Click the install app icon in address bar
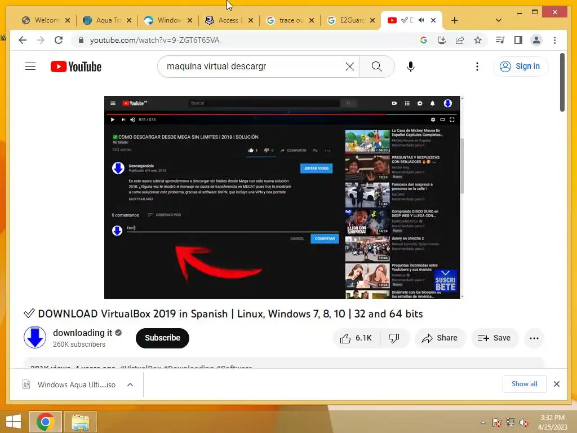This screenshot has height=433, width=577. click(x=442, y=40)
